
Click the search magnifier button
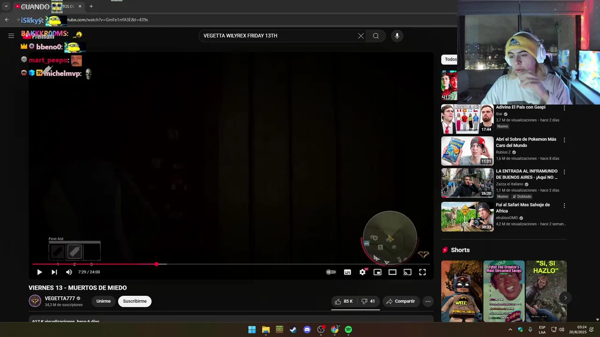(x=376, y=36)
